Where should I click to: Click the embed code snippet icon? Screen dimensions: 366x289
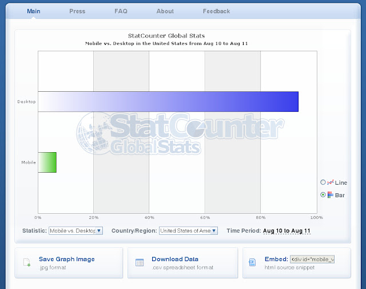[252, 262]
